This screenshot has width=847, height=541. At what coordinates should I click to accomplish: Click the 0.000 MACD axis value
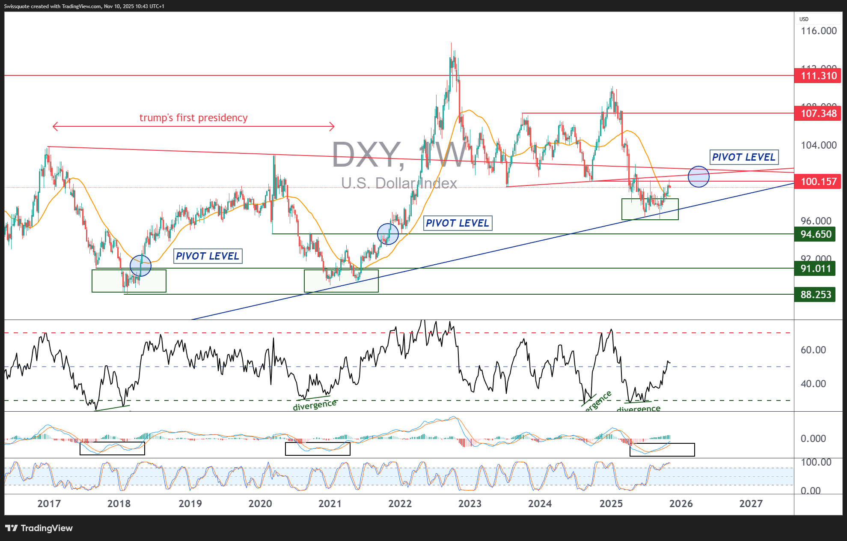click(x=813, y=439)
